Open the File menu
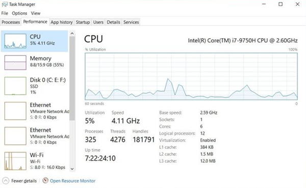306x188 pixels. click(x=5, y=13)
